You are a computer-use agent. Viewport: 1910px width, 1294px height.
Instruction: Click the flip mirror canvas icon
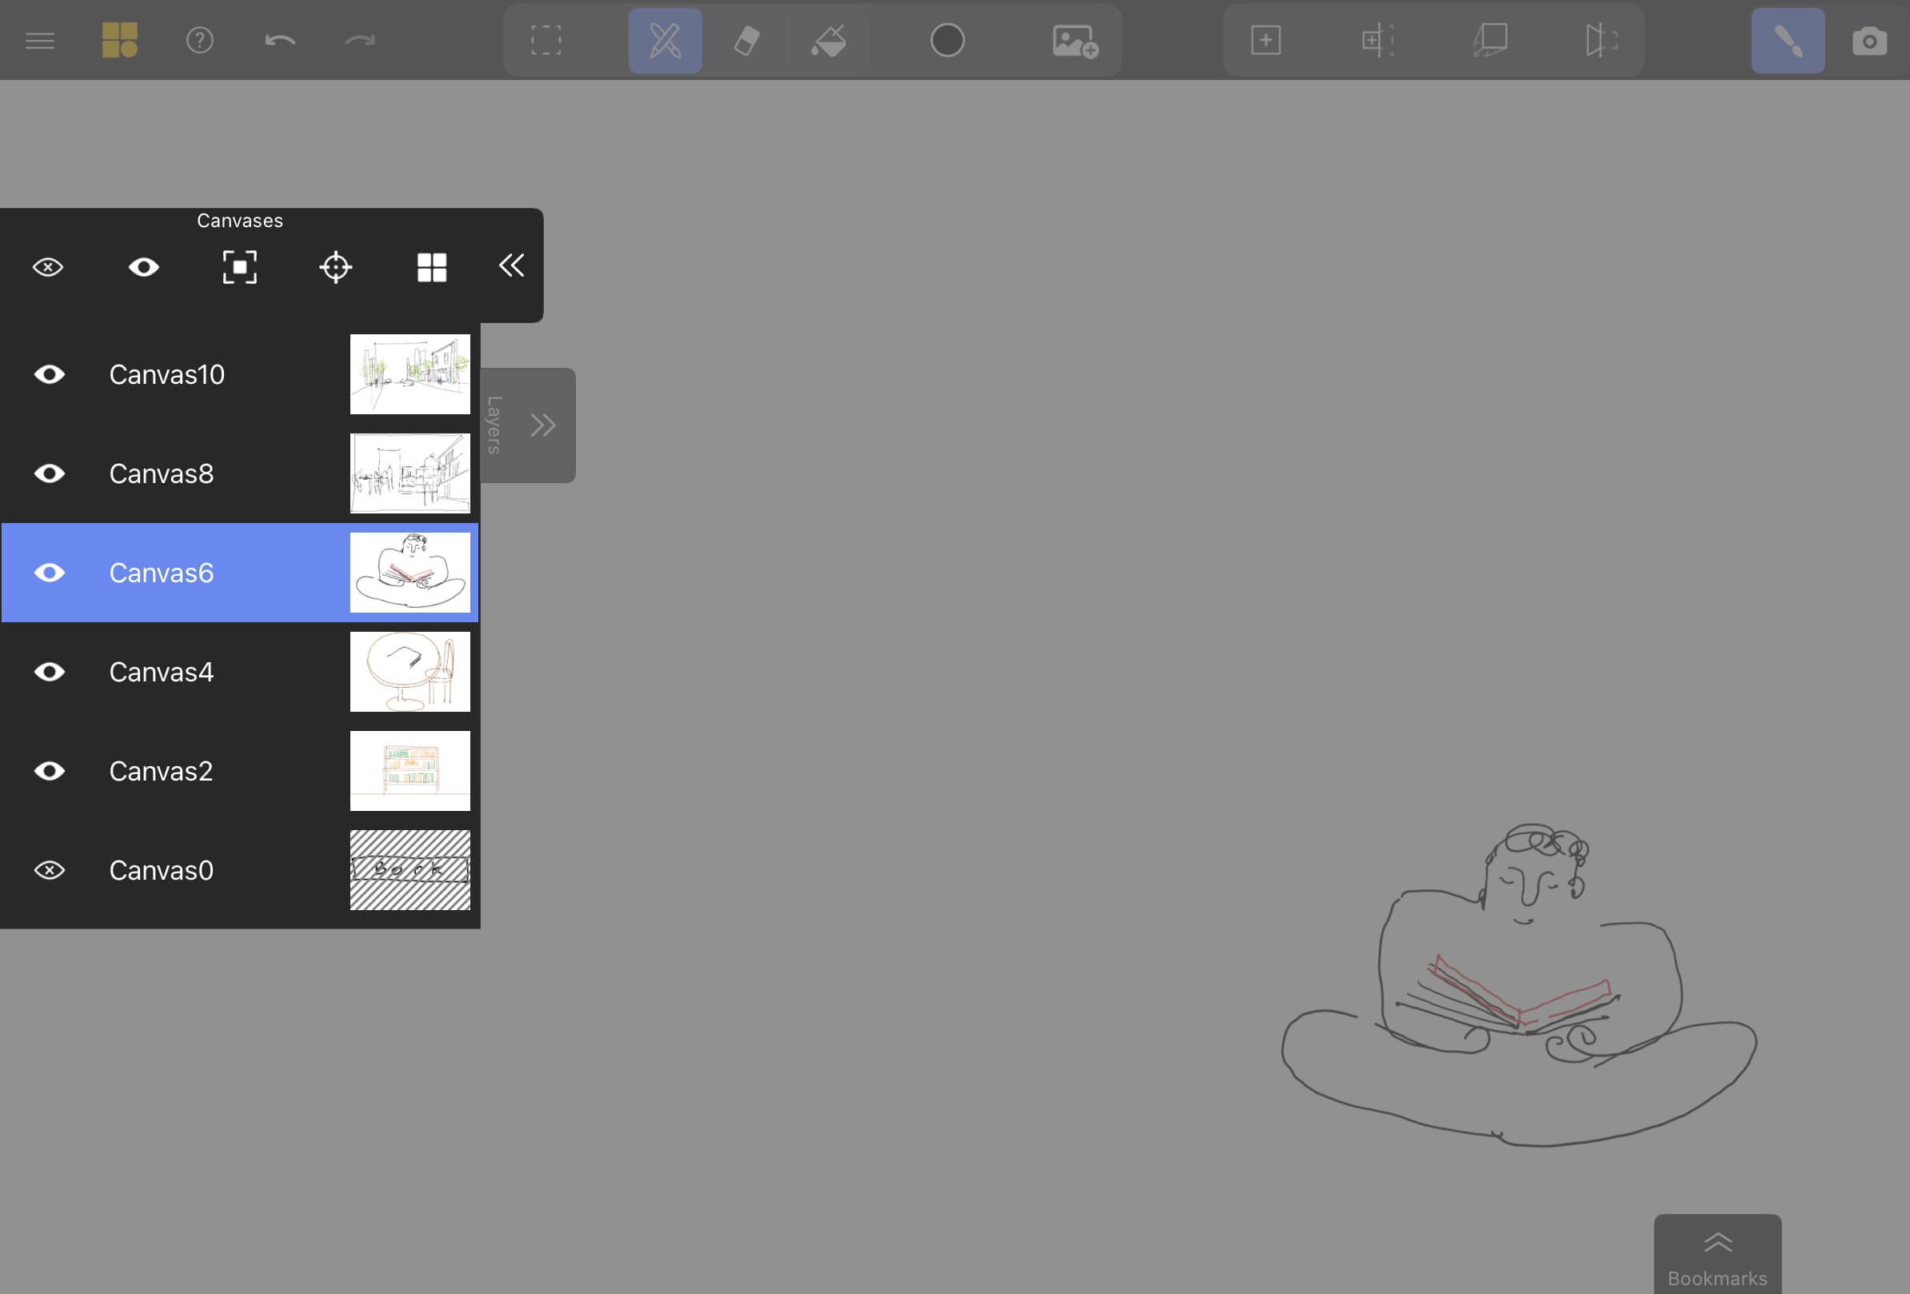[1601, 40]
